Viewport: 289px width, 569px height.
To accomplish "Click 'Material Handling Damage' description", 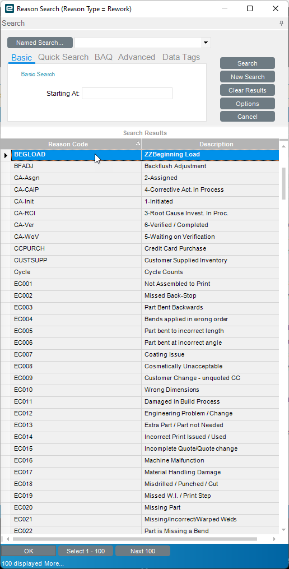I will click(183, 473).
